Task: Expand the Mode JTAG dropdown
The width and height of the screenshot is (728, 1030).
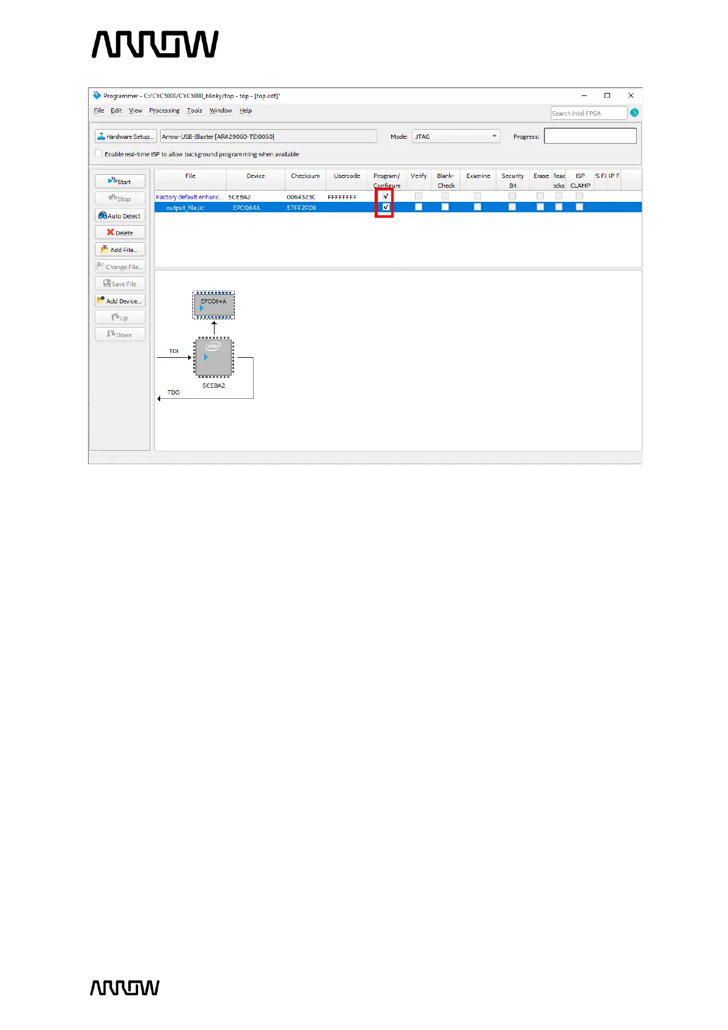Action: (456, 136)
